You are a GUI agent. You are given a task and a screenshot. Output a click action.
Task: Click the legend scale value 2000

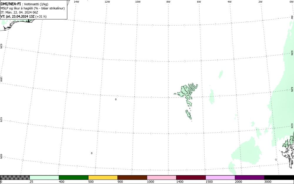click(238, 182)
